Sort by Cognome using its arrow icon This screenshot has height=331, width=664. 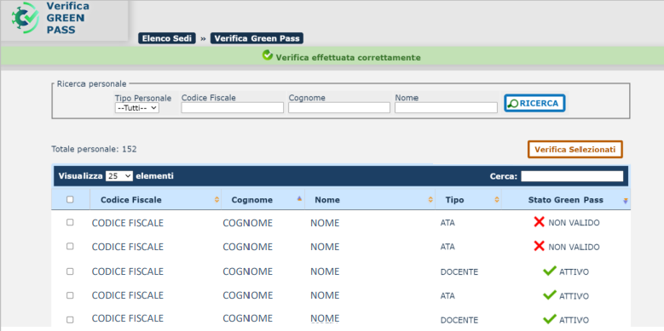click(x=299, y=198)
